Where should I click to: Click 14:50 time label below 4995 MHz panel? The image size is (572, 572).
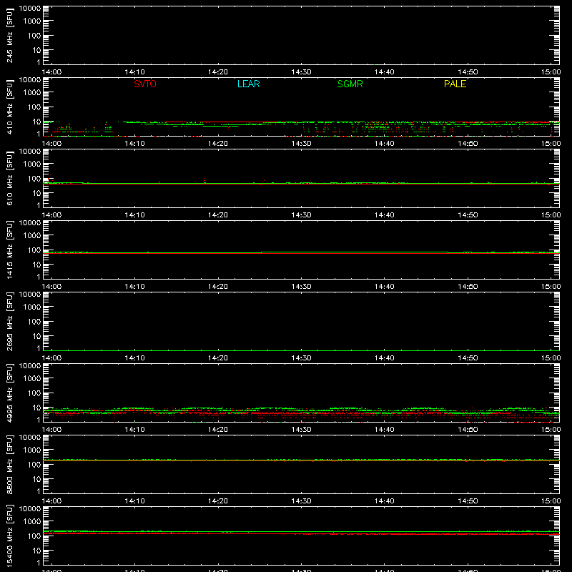pyautogui.click(x=468, y=430)
